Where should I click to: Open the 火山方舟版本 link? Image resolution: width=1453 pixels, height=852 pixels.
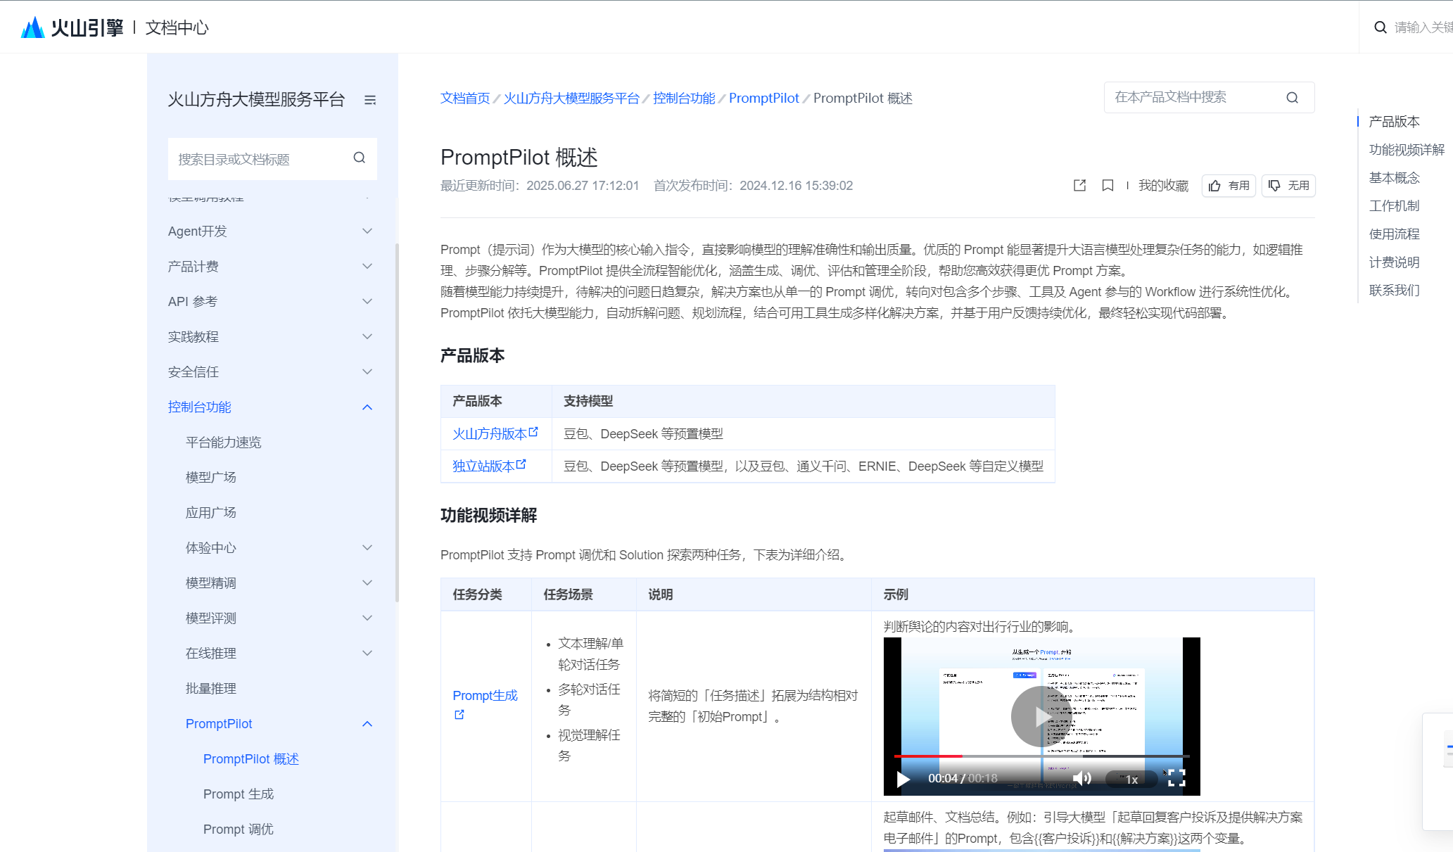[x=490, y=434]
